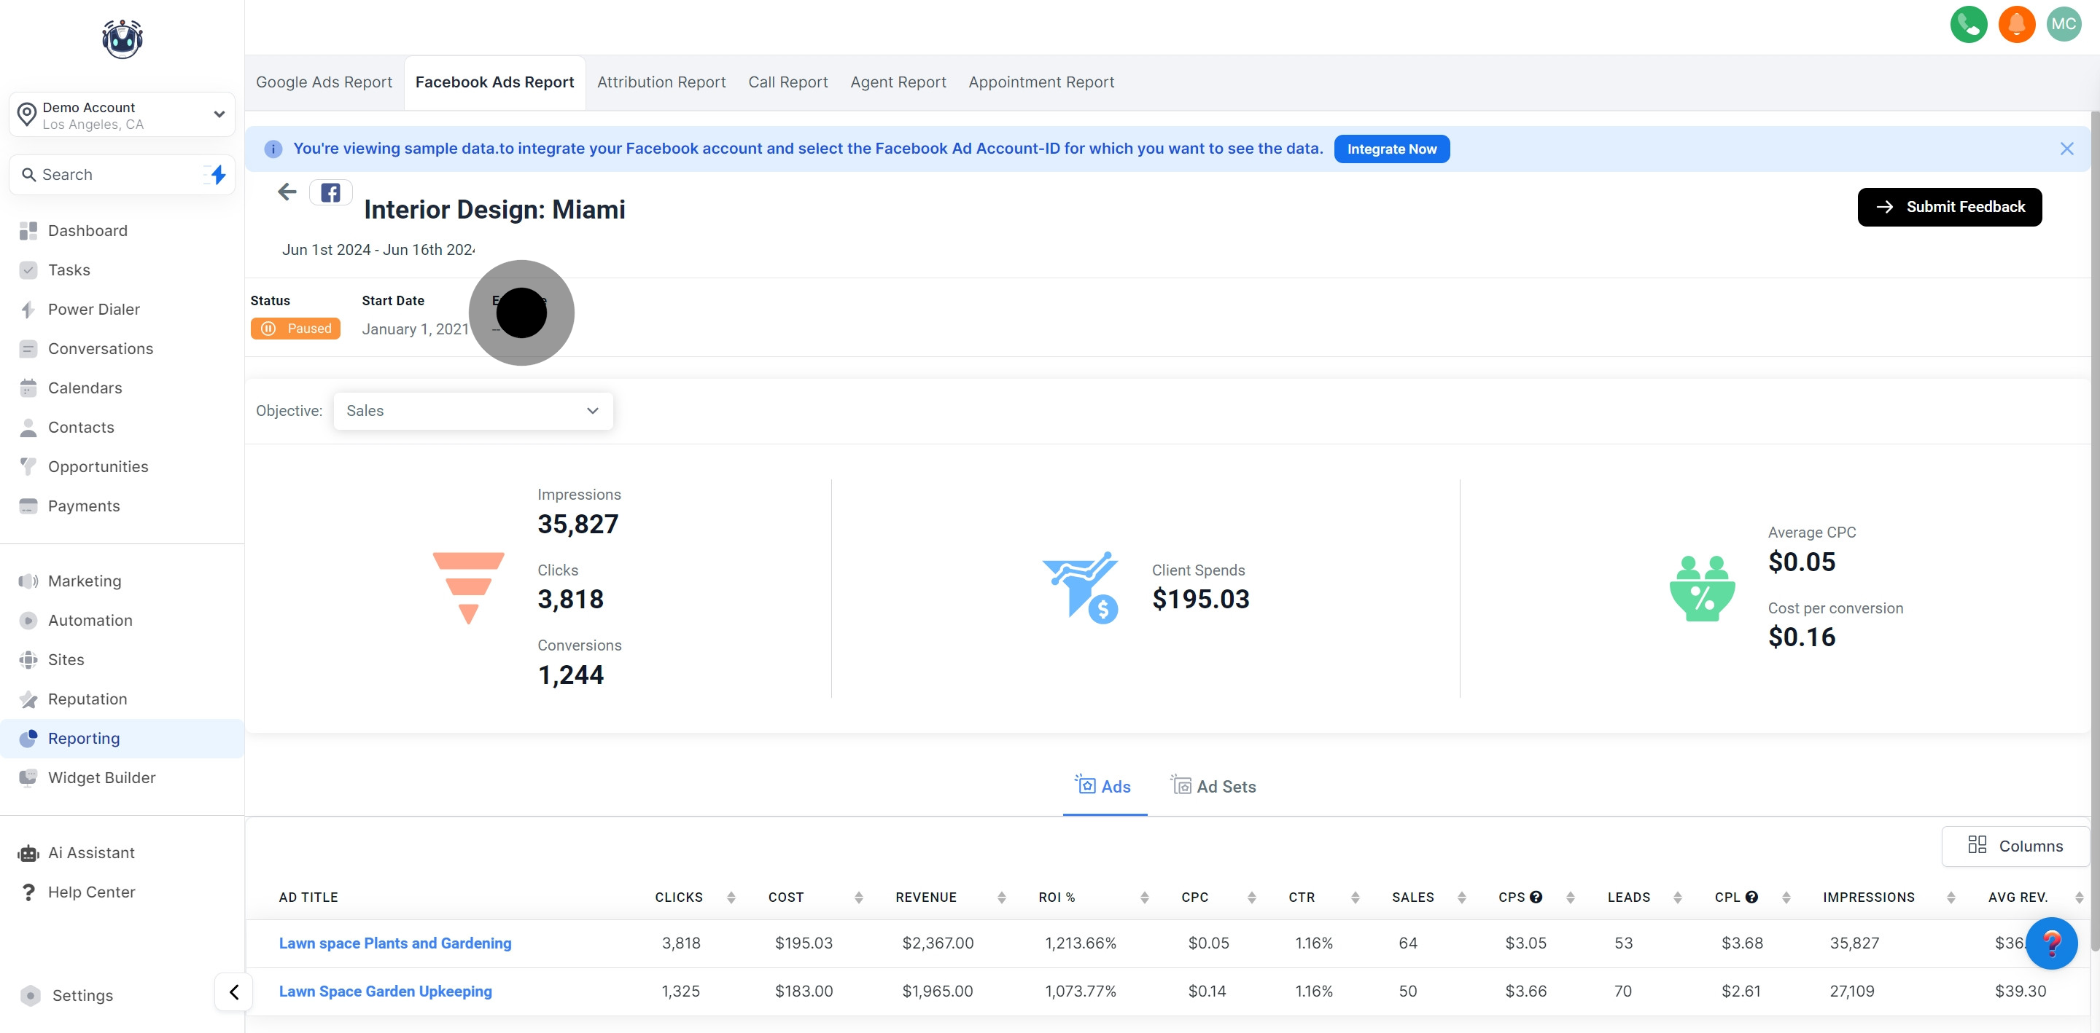The image size is (2100, 1033).
Task: Click the lightning bolt quick-action icon
Action: [x=218, y=174]
